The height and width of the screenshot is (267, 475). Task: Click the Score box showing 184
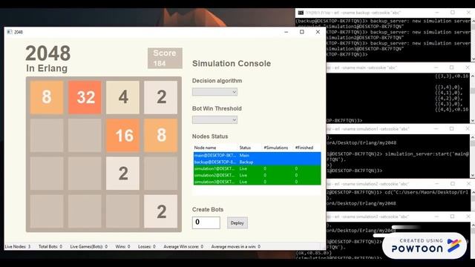coord(165,58)
